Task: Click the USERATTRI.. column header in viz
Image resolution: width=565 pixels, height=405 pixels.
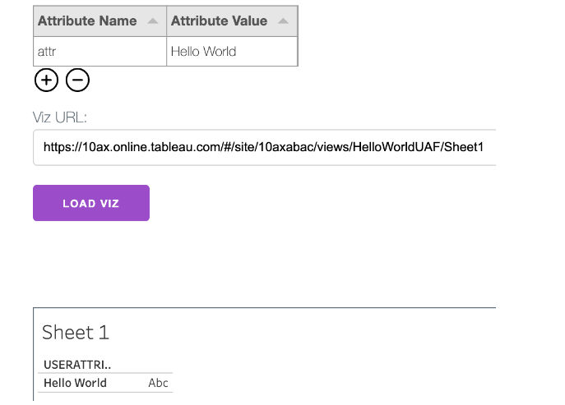Action: [x=77, y=363]
